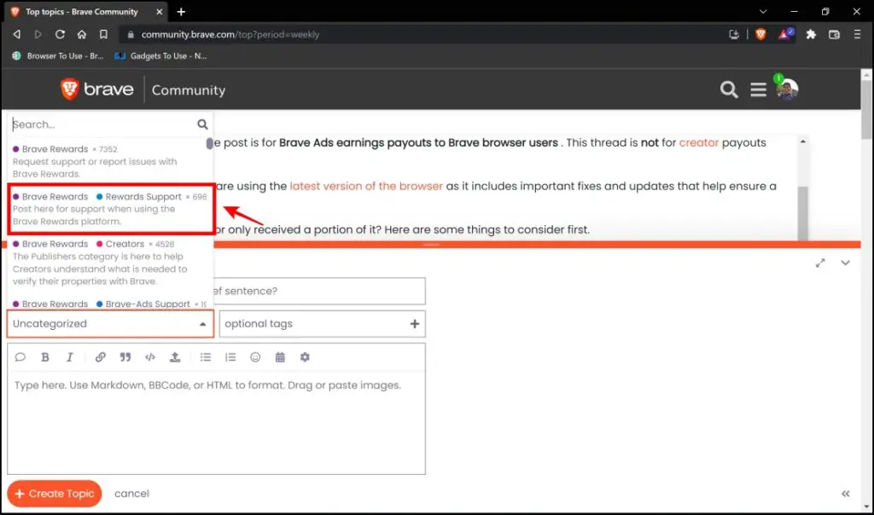
Task: Open the Brave Shields icon
Action: click(x=760, y=34)
